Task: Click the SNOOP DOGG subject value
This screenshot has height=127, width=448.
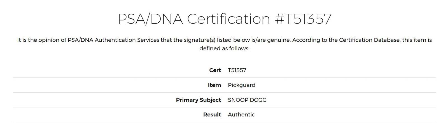Action: [x=247, y=100]
